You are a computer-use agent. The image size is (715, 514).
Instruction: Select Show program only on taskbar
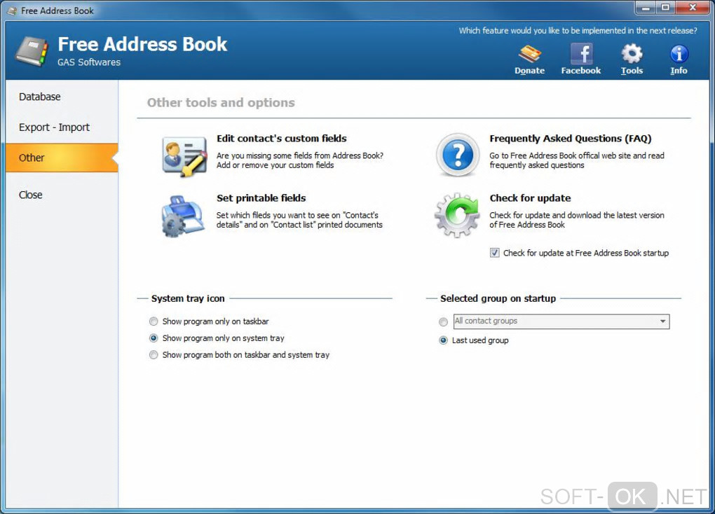pyautogui.click(x=154, y=321)
